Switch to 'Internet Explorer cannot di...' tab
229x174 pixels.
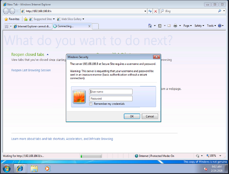pos(32,26)
